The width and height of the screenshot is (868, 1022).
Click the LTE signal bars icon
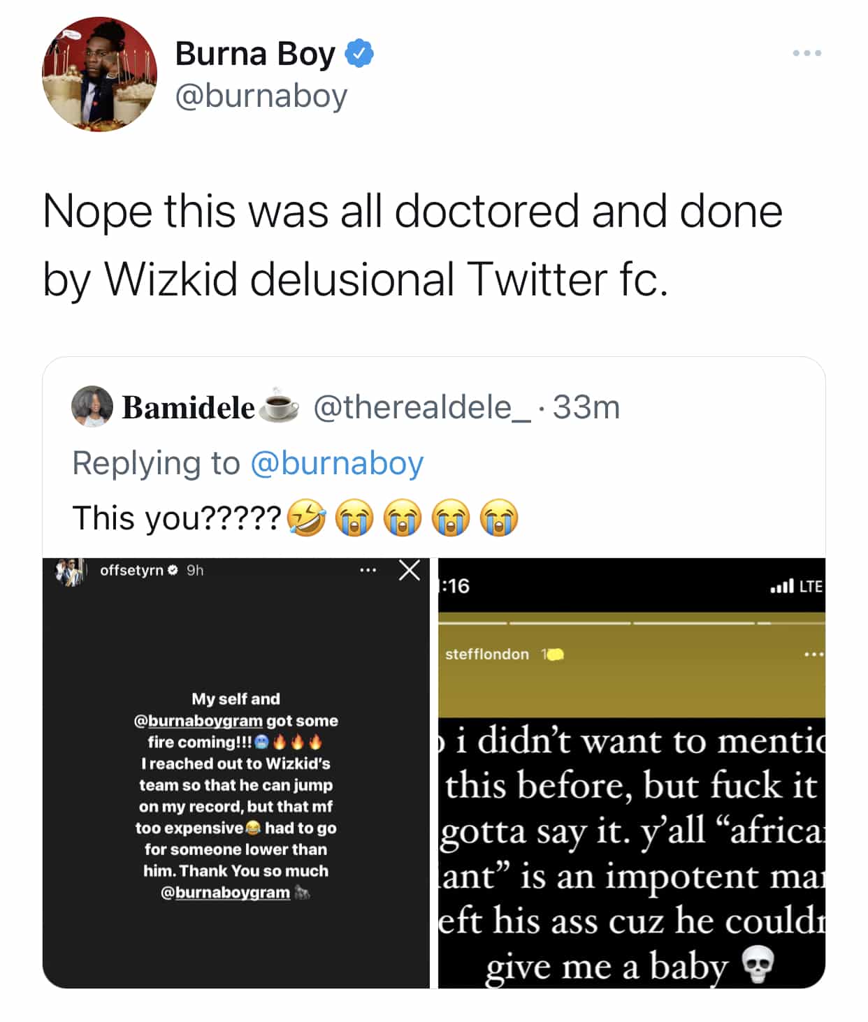tap(781, 586)
